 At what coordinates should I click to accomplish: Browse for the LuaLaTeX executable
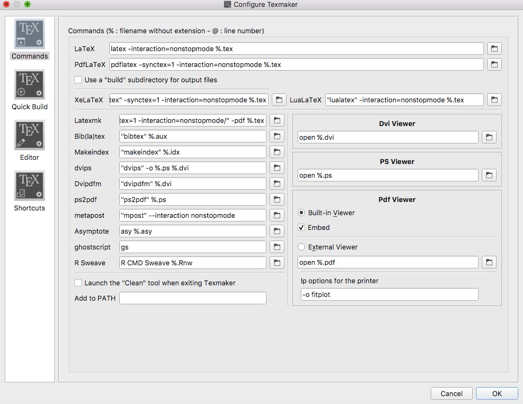click(x=495, y=100)
